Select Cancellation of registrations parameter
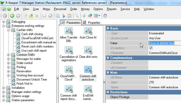The image size is (181, 103). [69, 54]
